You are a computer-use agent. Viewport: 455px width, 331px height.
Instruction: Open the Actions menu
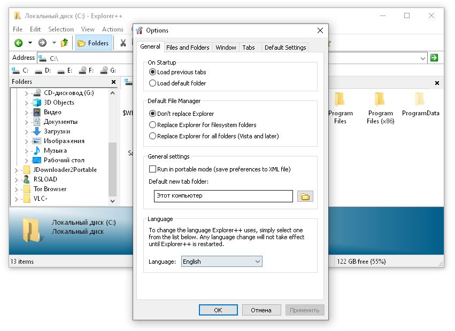coord(113,29)
